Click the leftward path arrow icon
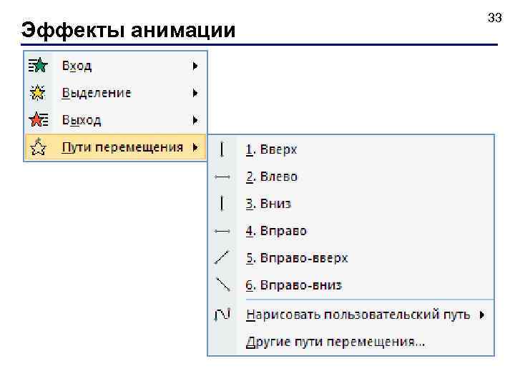This screenshot has width=515, height=386. [222, 177]
